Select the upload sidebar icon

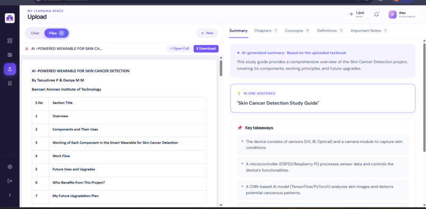[x=10, y=69]
